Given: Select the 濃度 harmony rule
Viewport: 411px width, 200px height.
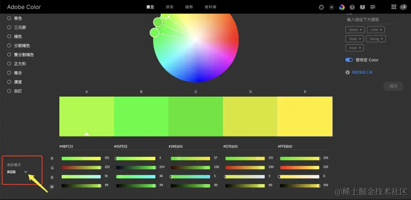Looking at the screenshot, I should tap(15, 82).
